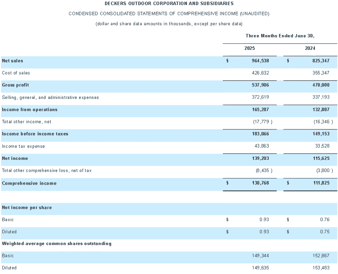
Task: Click income tax value 43,863
Action: pyautogui.click(x=261, y=146)
